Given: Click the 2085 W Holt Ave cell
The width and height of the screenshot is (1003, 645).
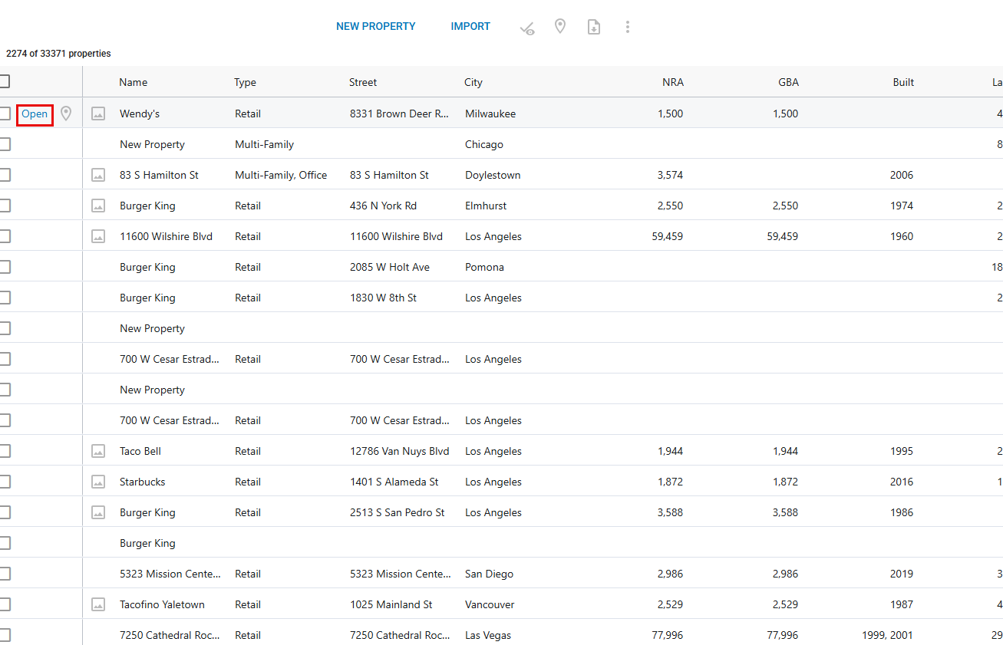Looking at the screenshot, I should click(390, 267).
